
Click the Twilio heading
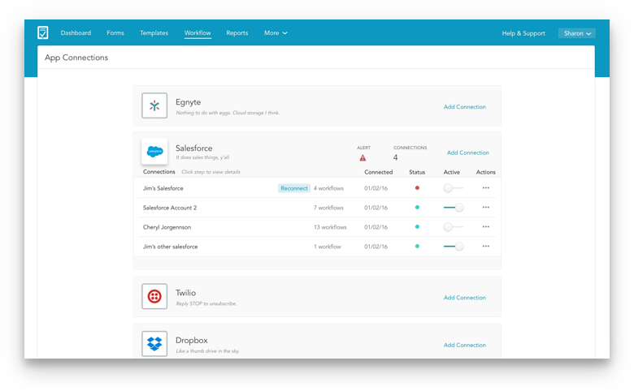185,293
